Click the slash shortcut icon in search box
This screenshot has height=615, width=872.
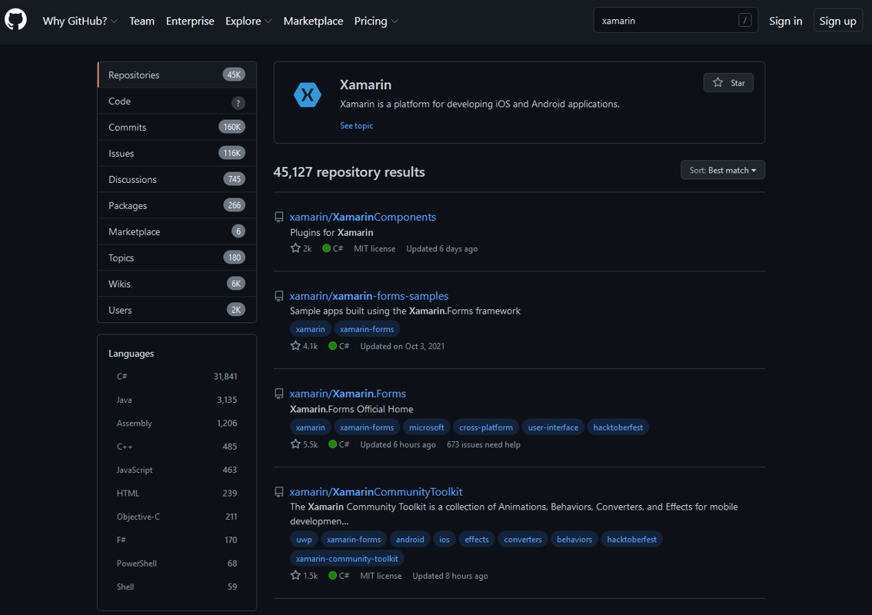tap(744, 21)
